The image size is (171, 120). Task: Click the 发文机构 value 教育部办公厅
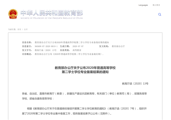tap(118, 46)
